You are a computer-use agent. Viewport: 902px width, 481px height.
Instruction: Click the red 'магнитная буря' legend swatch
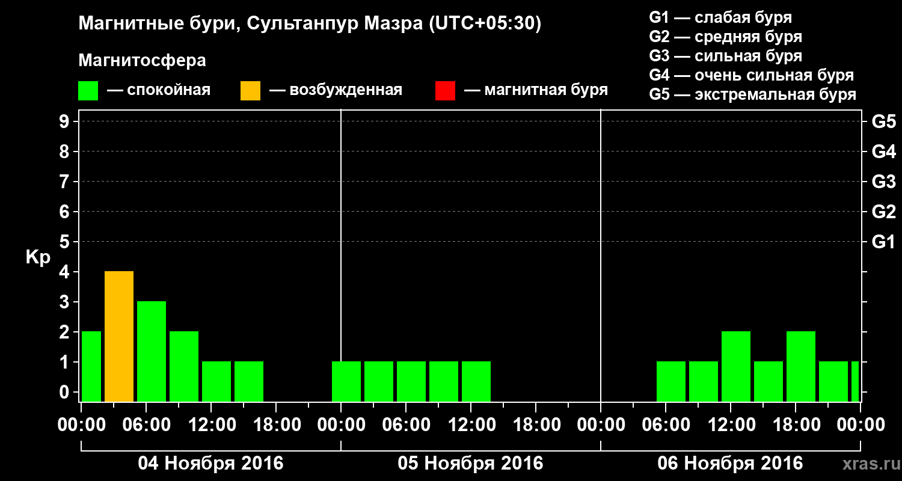(x=445, y=91)
